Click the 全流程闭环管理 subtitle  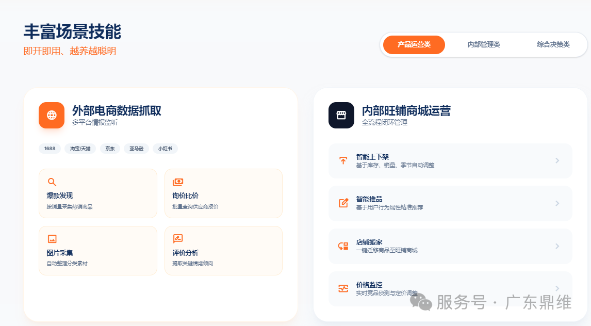click(384, 122)
